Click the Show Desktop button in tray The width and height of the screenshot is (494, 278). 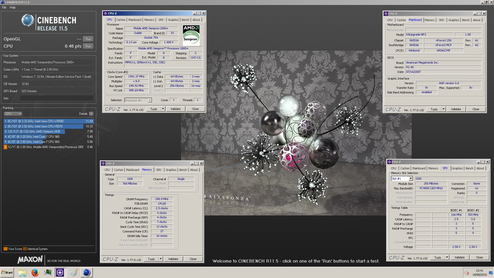(491, 273)
